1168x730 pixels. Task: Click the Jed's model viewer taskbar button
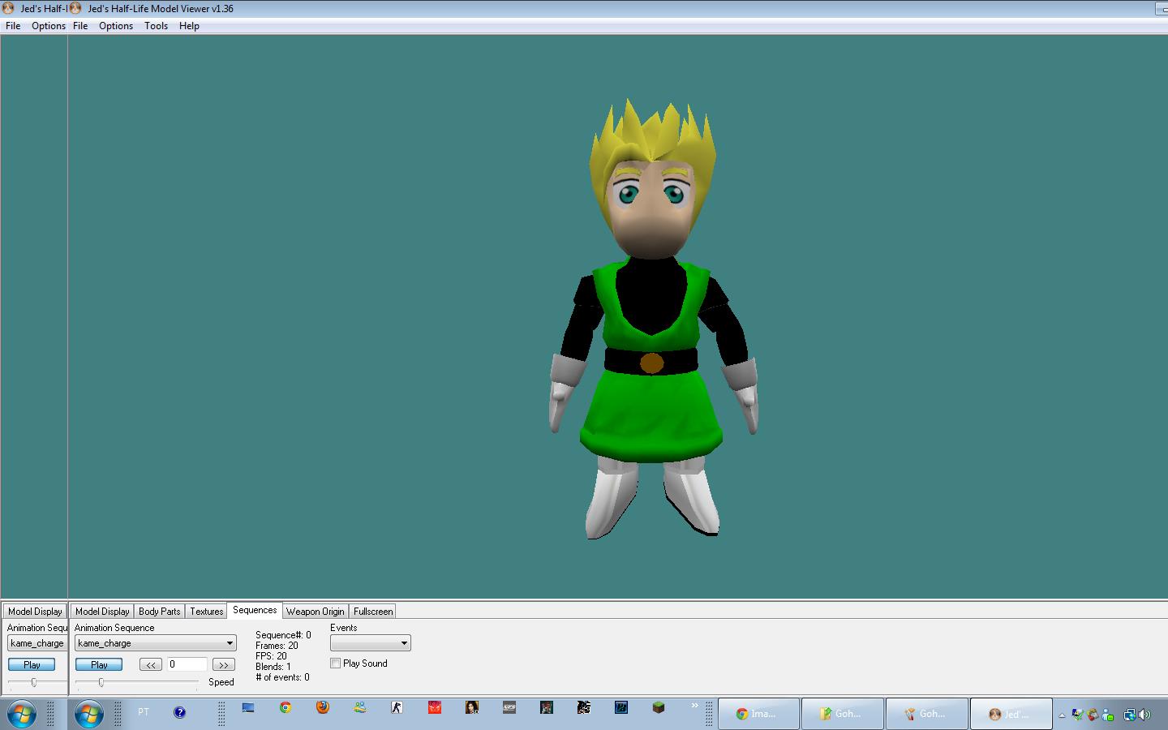click(x=1011, y=714)
